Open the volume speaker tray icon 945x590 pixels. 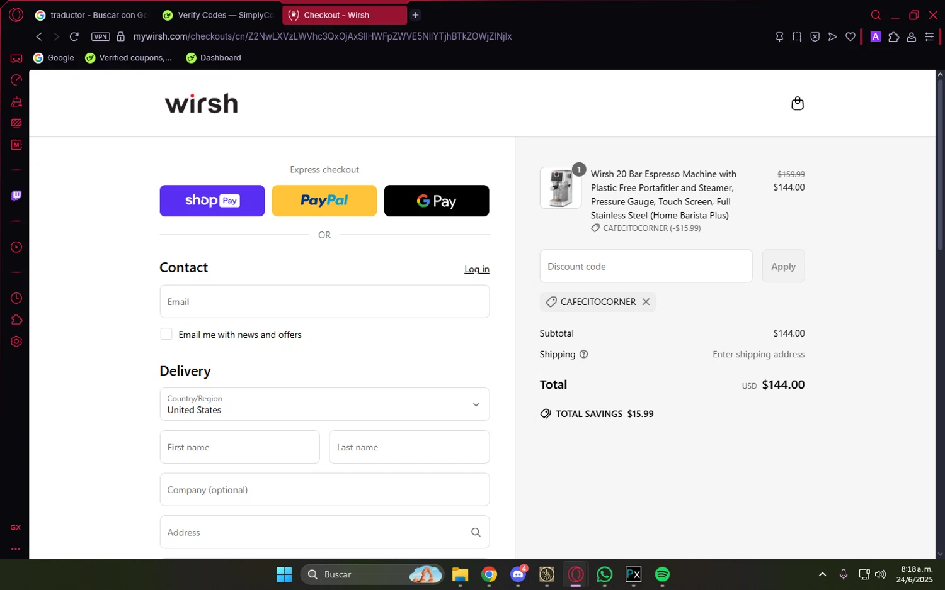(880, 574)
